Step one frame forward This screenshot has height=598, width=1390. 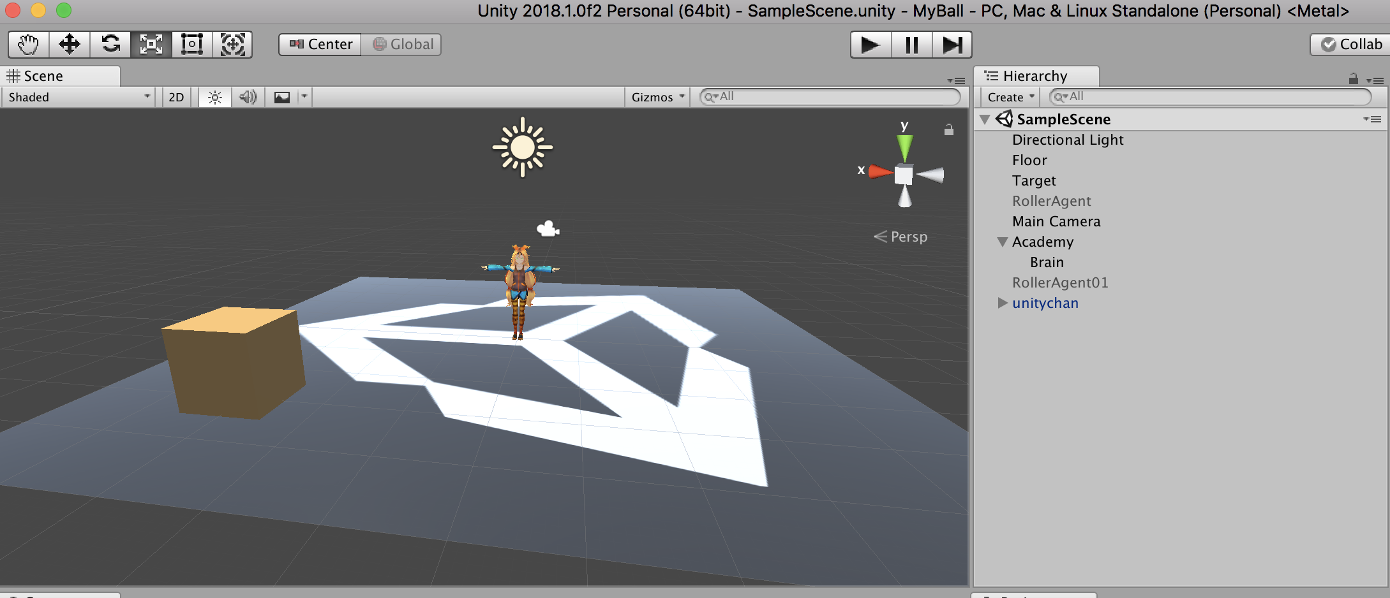(x=952, y=45)
